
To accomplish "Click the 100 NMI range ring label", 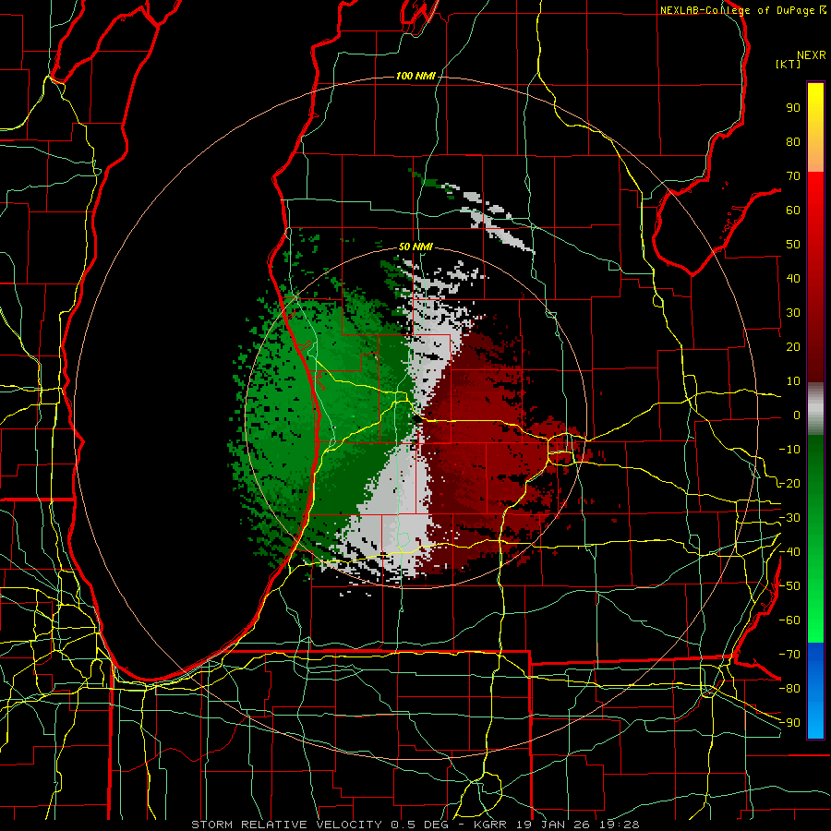I will [x=415, y=77].
